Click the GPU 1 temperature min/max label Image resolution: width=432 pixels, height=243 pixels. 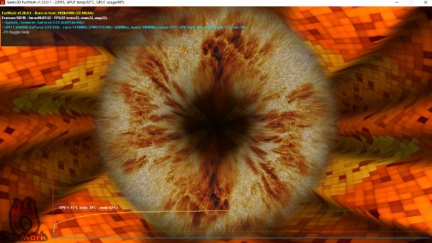[88, 207]
